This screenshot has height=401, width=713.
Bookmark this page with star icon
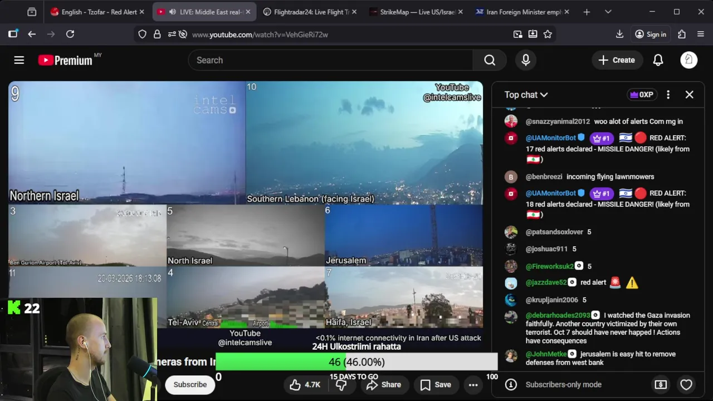coord(548,35)
